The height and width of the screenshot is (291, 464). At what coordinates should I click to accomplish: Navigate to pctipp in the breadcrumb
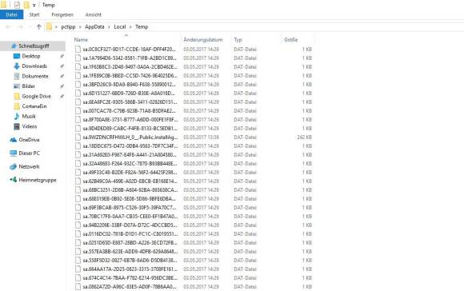(68, 27)
